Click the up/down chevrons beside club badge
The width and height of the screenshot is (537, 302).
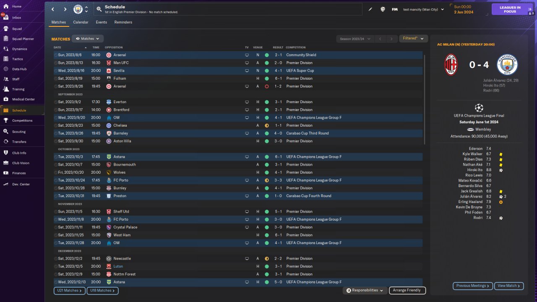point(86,9)
